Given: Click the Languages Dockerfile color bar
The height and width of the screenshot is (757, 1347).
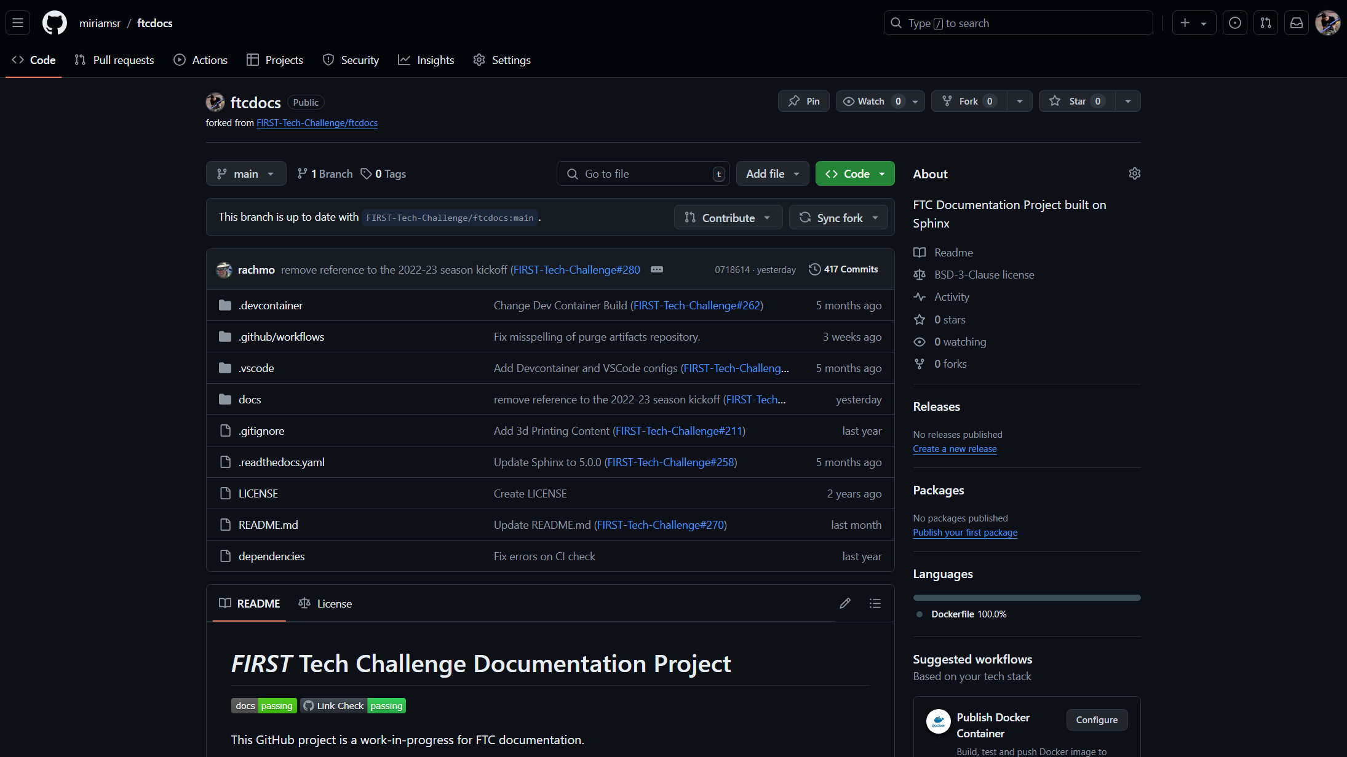Looking at the screenshot, I should pos(1026,598).
